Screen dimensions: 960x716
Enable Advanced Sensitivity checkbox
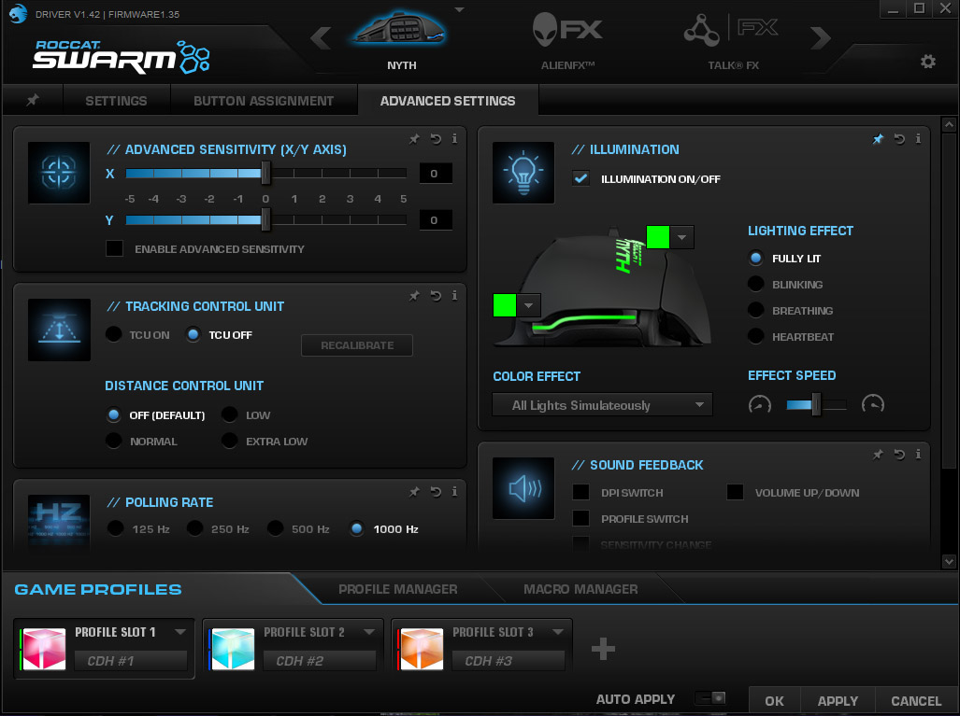114,249
